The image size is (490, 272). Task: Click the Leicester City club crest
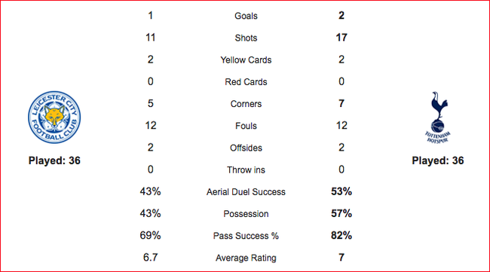point(54,118)
